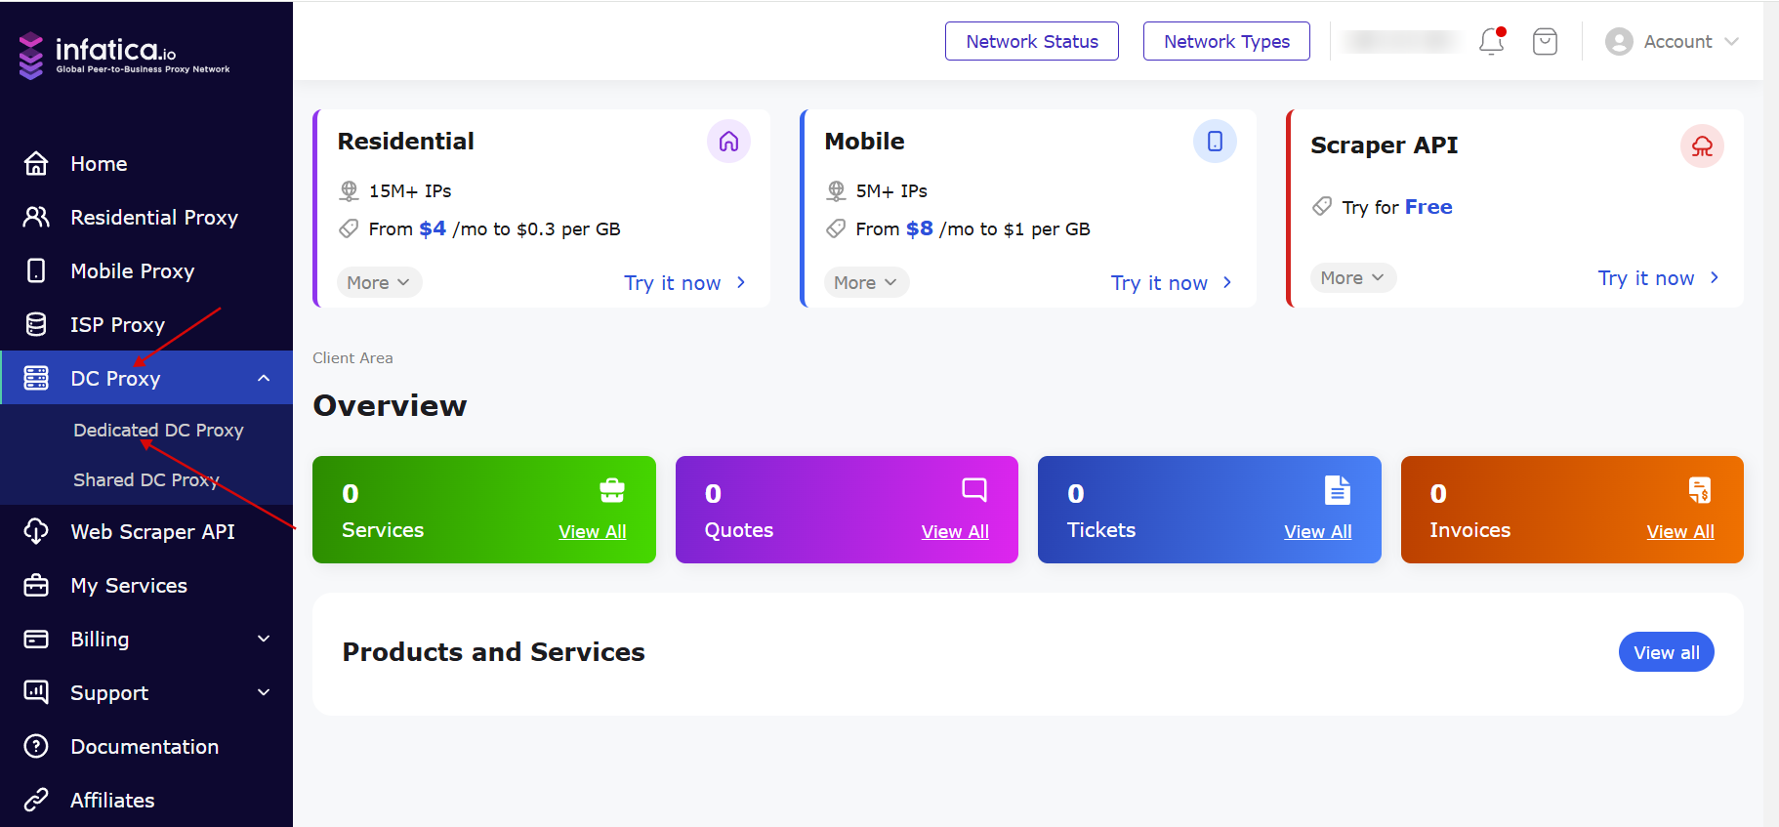Screen dimensions: 1779x827
Task: Click the Client Area breadcrumb text
Action: [352, 358]
